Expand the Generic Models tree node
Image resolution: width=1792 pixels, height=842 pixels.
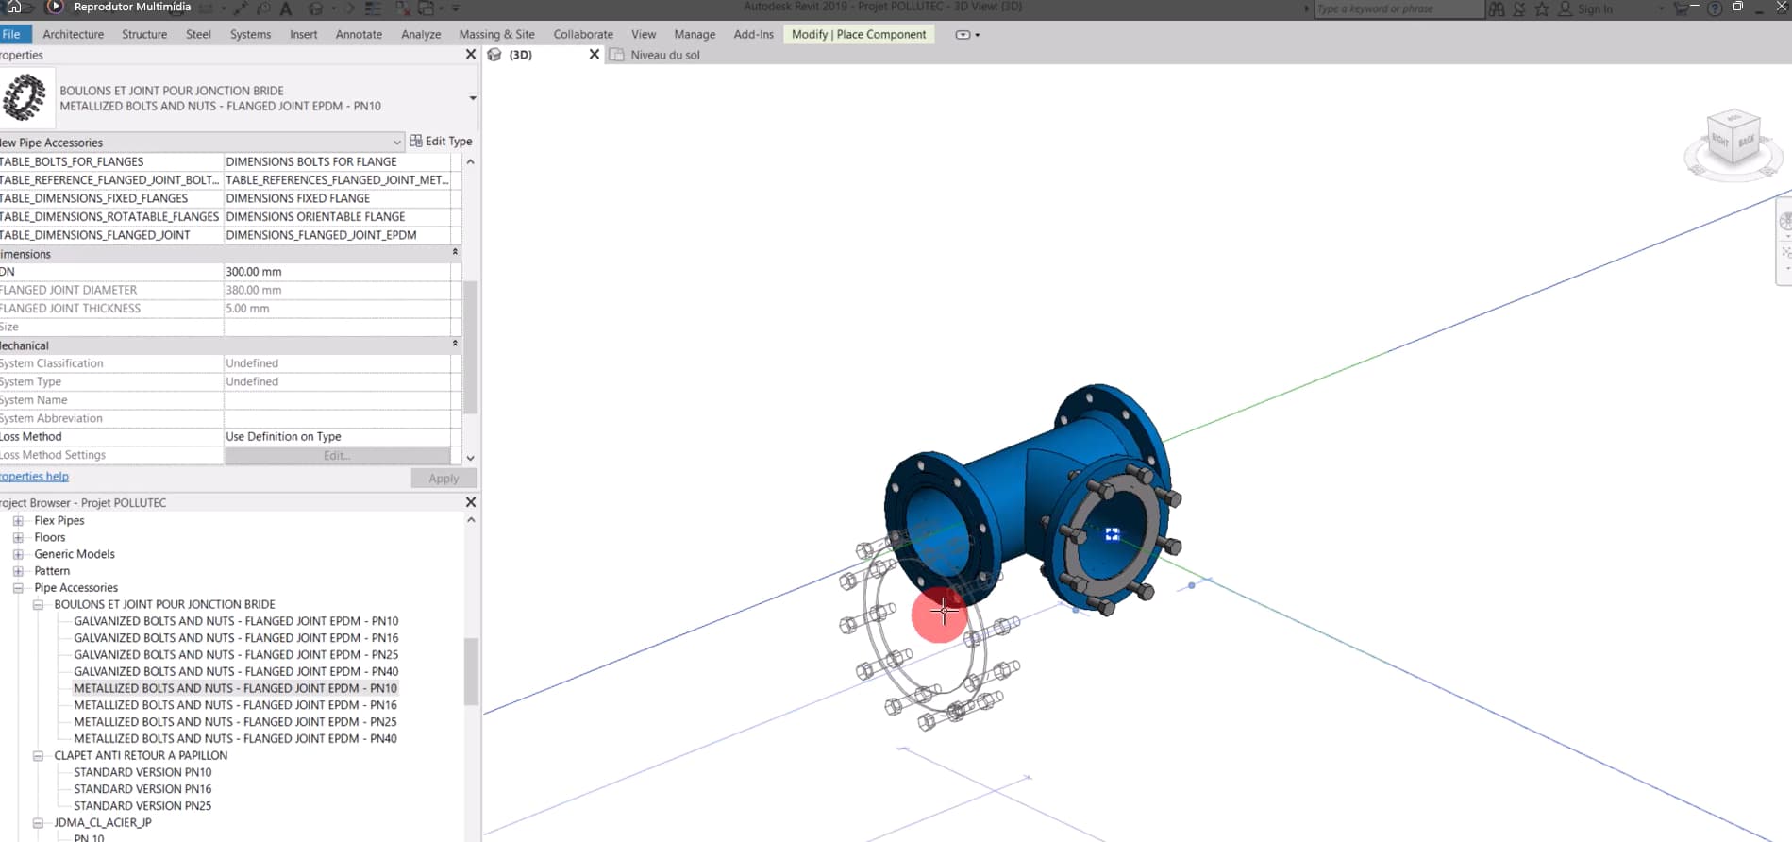pos(18,554)
